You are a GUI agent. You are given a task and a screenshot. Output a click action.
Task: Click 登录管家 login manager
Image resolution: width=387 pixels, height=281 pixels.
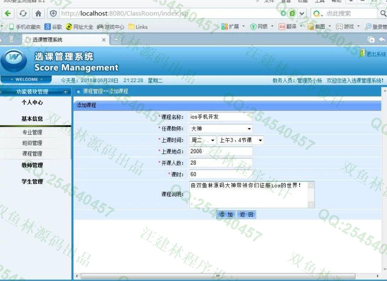[x=376, y=26]
